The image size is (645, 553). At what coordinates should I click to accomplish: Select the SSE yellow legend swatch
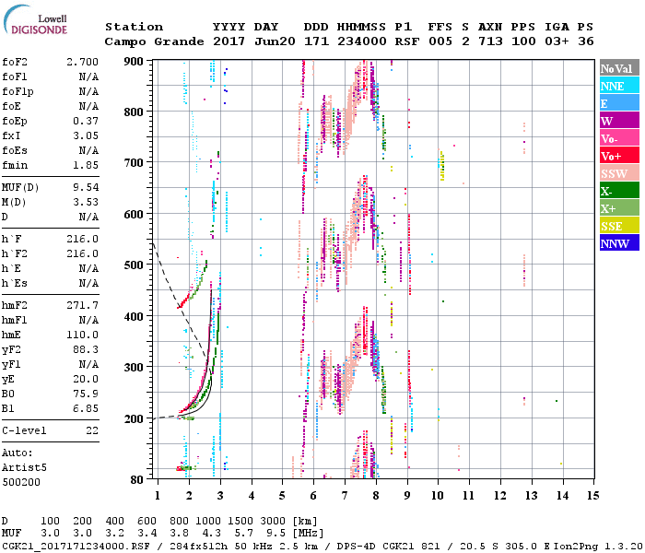pos(616,226)
